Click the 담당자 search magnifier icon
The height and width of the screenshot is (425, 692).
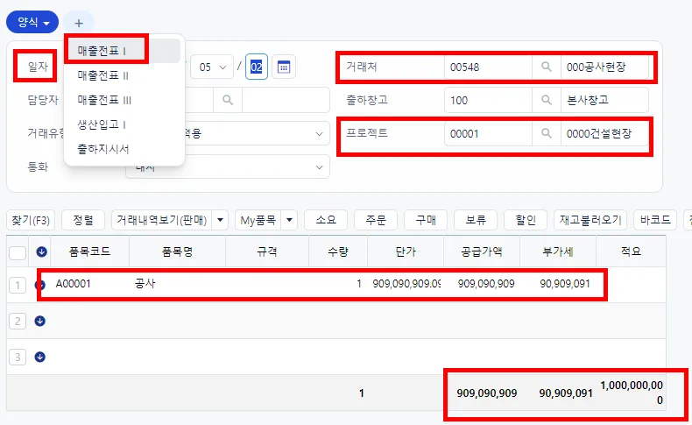[228, 100]
